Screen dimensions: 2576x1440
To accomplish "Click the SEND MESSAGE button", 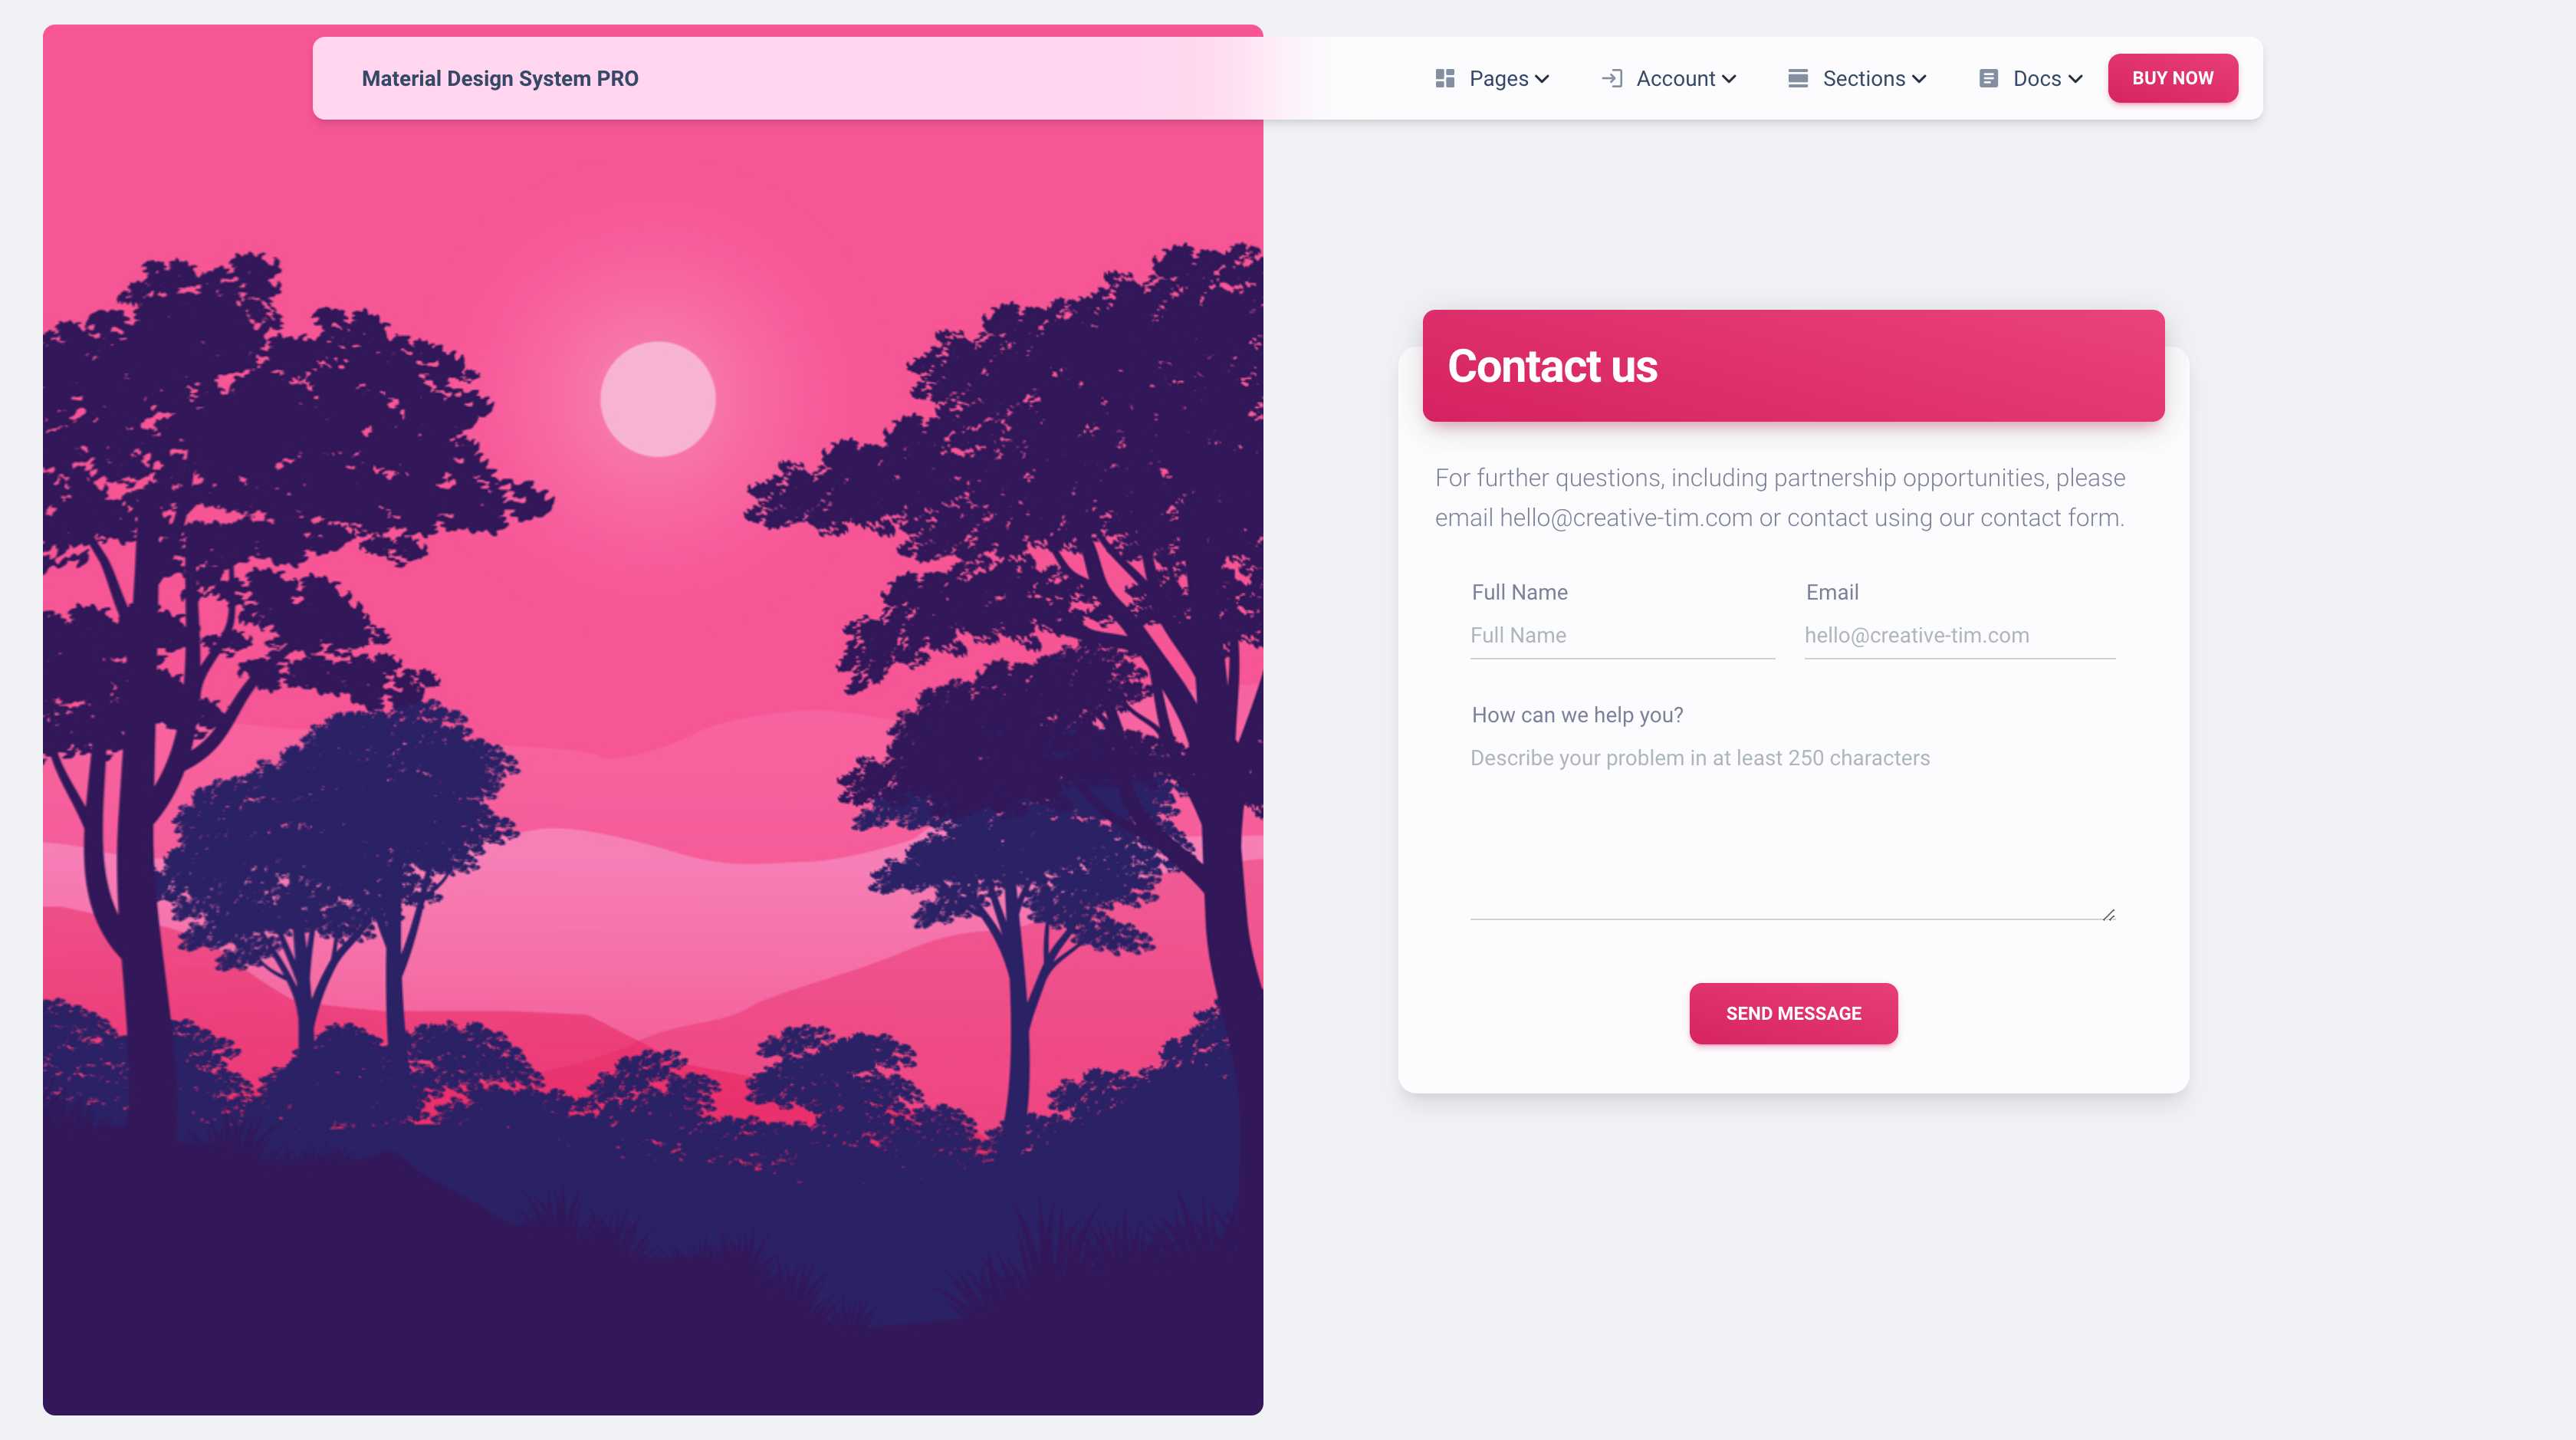I will [1792, 1012].
